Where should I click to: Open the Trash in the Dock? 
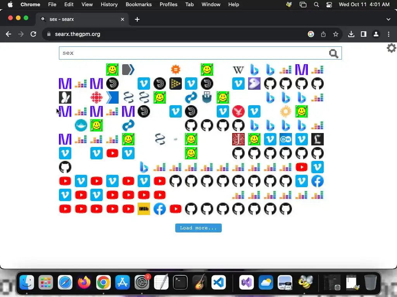tap(370, 282)
